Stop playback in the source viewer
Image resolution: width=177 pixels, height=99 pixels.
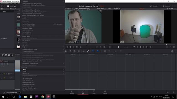click(71, 47)
